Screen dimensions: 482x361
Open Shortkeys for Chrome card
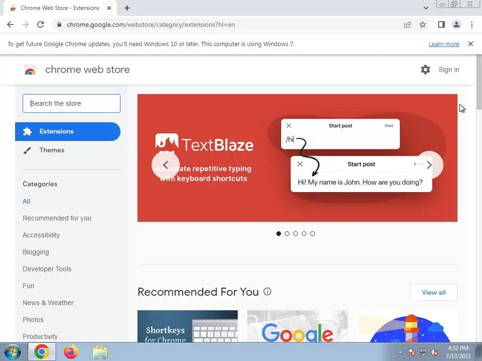click(187, 326)
